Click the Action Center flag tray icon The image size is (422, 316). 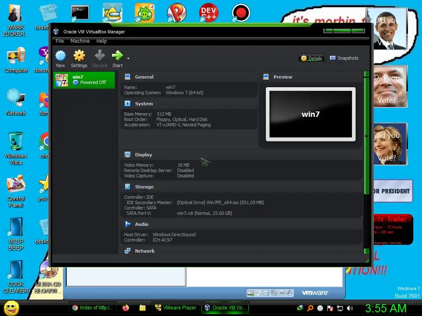point(330,308)
